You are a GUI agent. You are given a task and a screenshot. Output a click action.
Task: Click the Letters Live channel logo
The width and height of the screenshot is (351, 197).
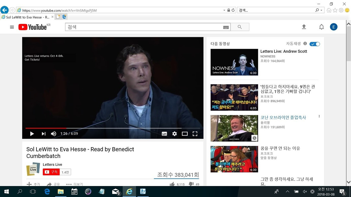(x=33, y=169)
